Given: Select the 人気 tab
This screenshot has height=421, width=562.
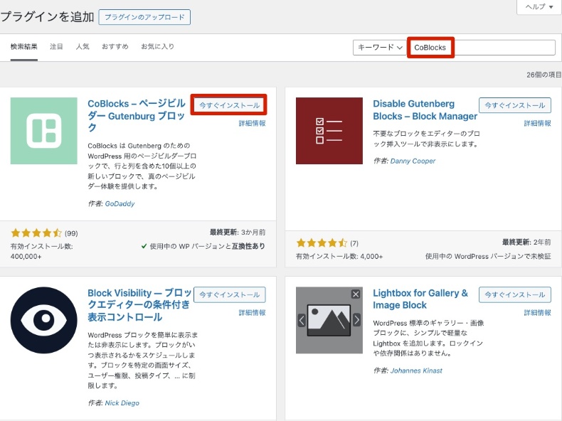Looking at the screenshot, I should (83, 46).
